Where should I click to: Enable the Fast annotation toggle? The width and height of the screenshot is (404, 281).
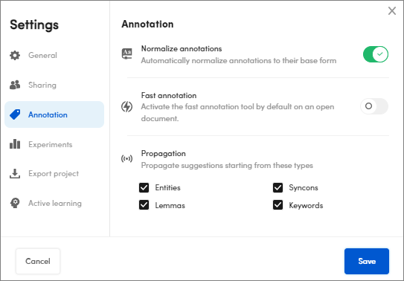tap(374, 106)
